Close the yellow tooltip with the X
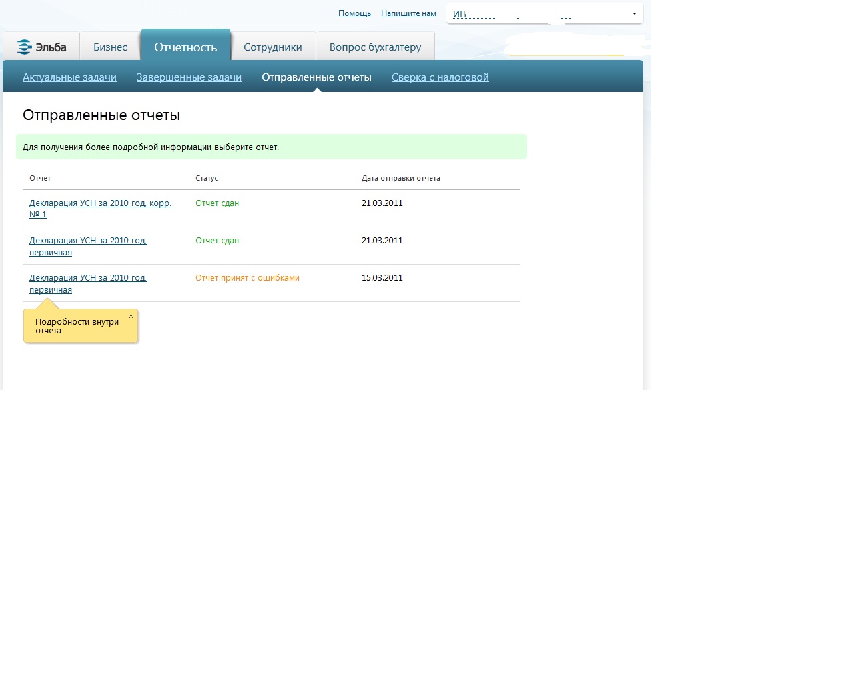The width and height of the screenshot is (854, 683). [x=131, y=317]
